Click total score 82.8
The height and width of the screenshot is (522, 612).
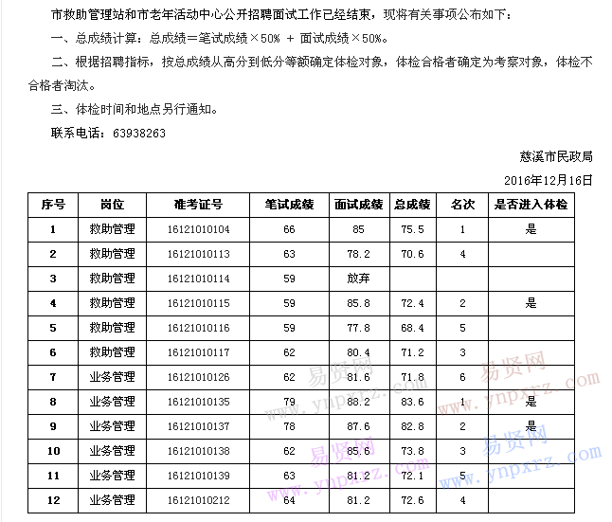(412, 426)
